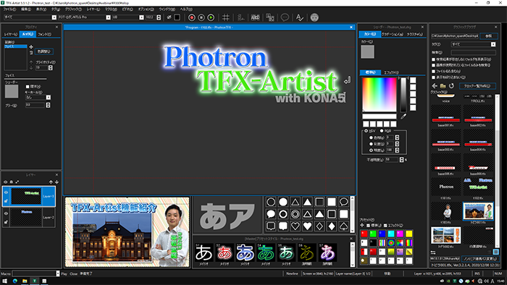Open folder icon in graphic browser

(443, 86)
